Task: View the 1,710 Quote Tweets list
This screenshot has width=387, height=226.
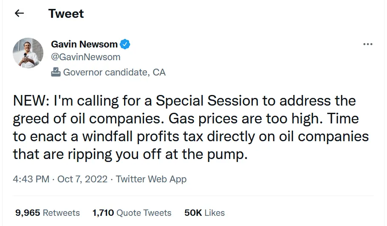Action: click(x=132, y=213)
